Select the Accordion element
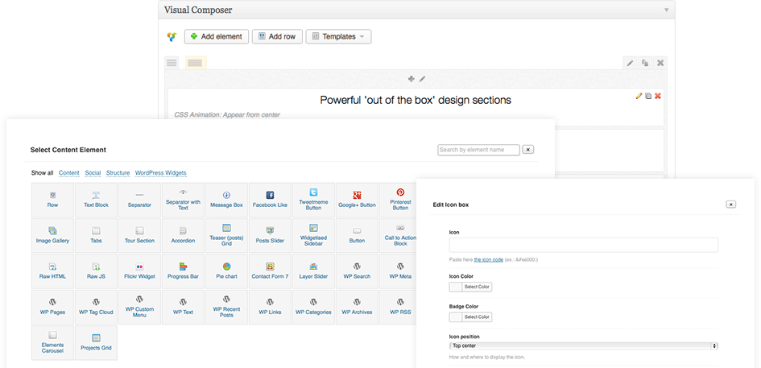761x368 pixels. [183, 235]
